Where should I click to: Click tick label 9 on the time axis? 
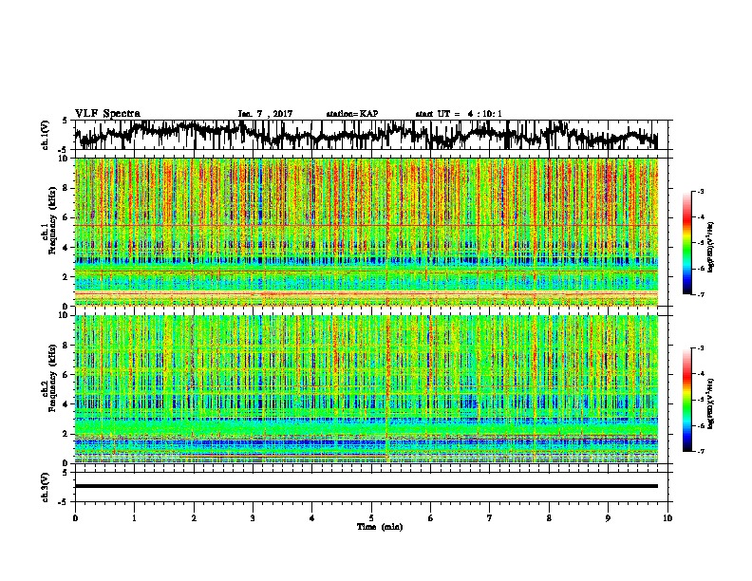coord(608,518)
